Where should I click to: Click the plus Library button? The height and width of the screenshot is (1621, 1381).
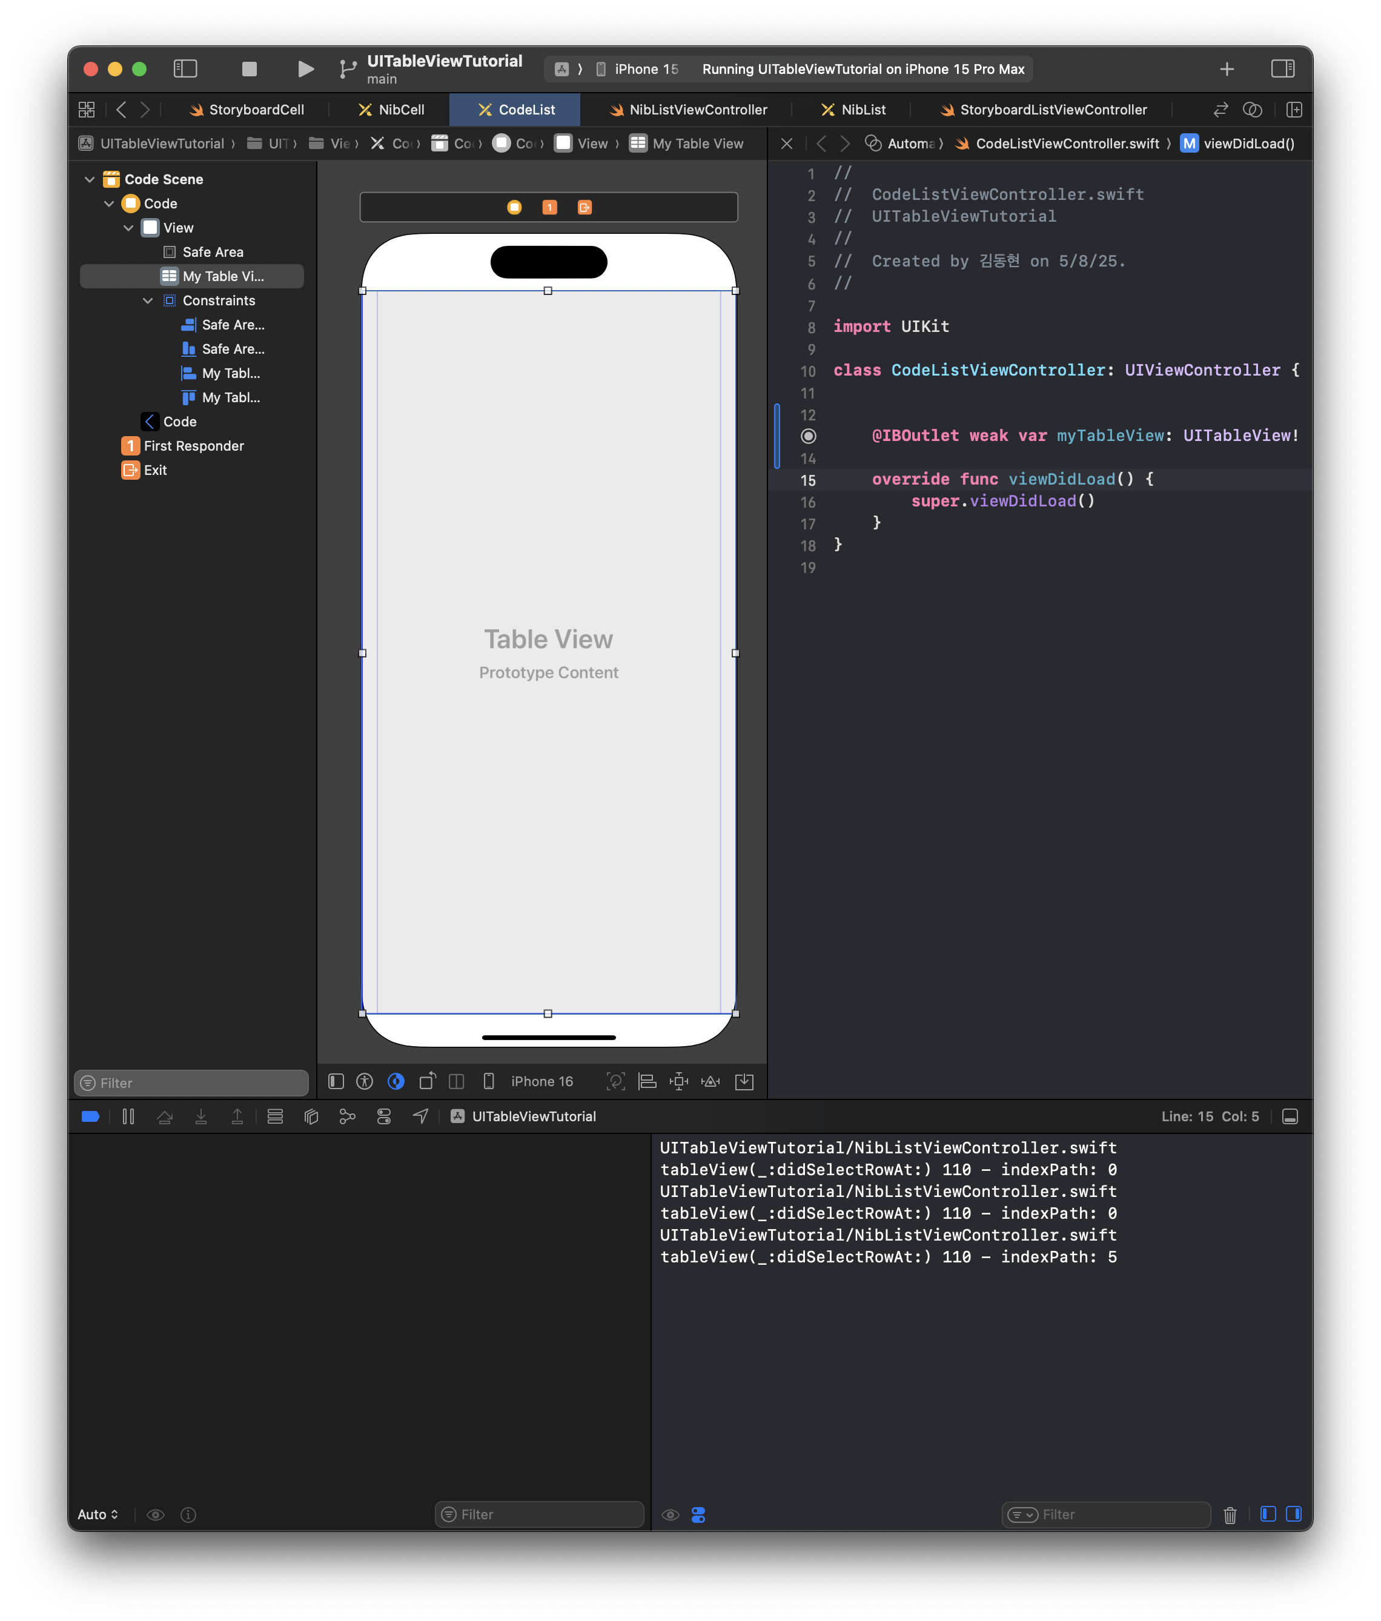(1227, 69)
